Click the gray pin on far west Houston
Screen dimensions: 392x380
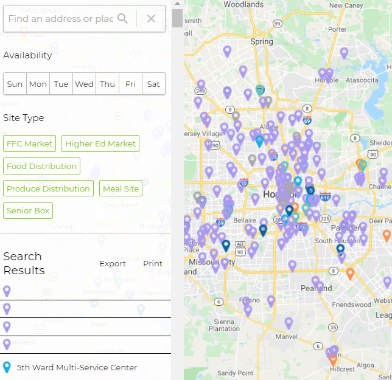[197, 196]
